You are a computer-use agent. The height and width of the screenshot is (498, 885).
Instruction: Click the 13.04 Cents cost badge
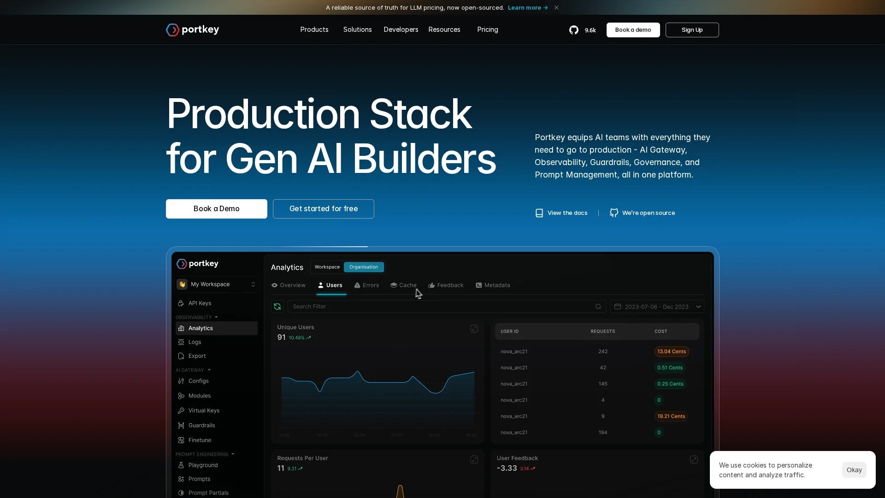pos(672,351)
